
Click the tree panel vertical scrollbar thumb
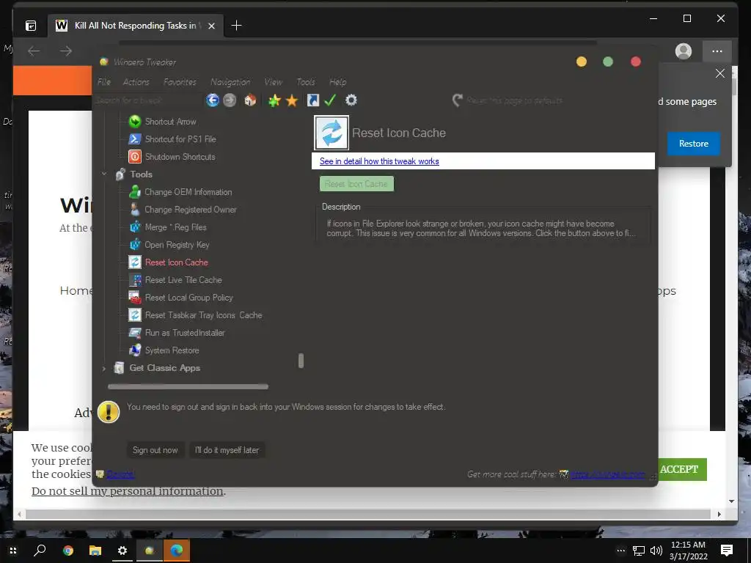tap(301, 361)
